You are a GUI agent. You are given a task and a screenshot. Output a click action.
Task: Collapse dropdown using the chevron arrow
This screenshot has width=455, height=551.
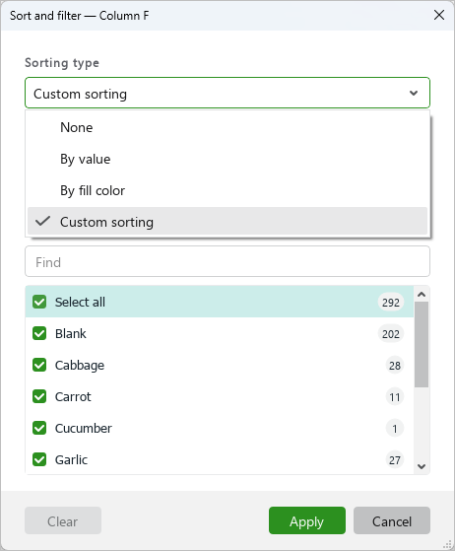(x=414, y=93)
